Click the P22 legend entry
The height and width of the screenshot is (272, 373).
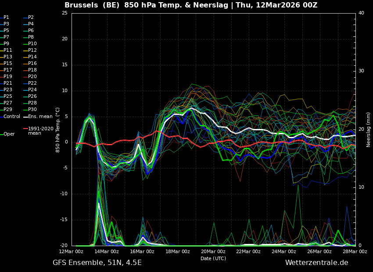(x=32, y=83)
